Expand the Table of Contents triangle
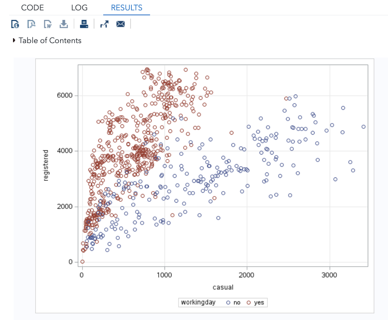Screen dimensions: 388x320 coord(15,40)
